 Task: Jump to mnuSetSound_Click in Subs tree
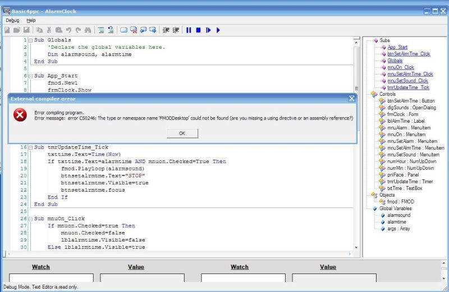point(407,81)
